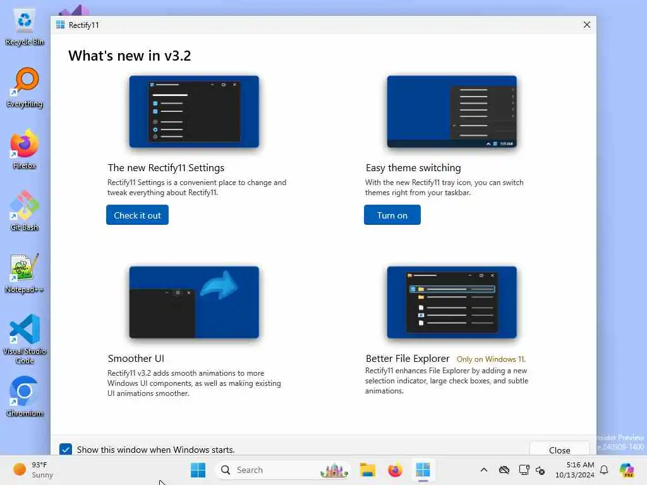Viewport: 647px width, 485px height.
Task: Click the Better File Explorer title
Action: click(x=408, y=359)
